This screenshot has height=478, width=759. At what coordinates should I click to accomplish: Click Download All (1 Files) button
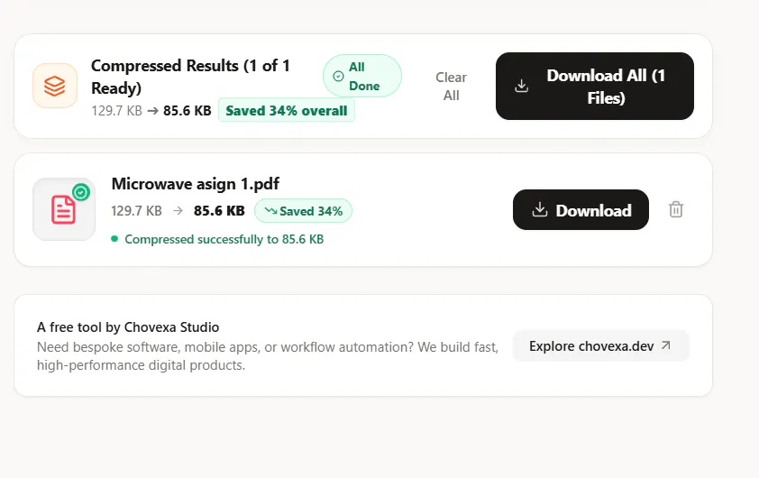[x=594, y=87]
